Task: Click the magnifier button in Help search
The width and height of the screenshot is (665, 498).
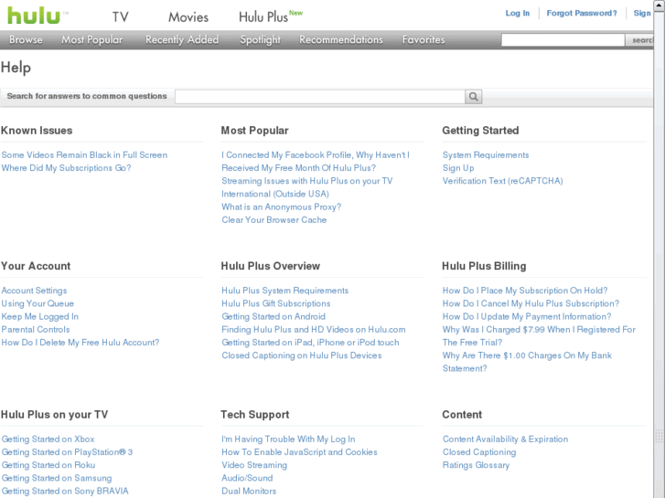Action: 473,97
